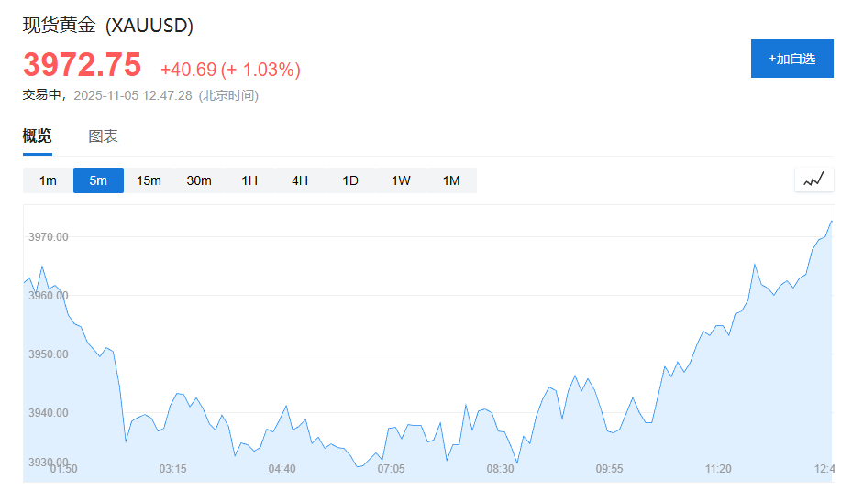The width and height of the screenshot is (852, 490).
Task: Click the 3940.00 axis label
Action: [x=49, y=413]
